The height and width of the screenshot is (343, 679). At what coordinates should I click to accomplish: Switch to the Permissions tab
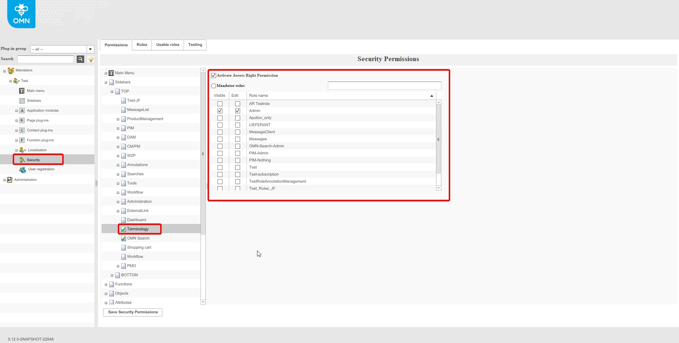coord(116,45)
